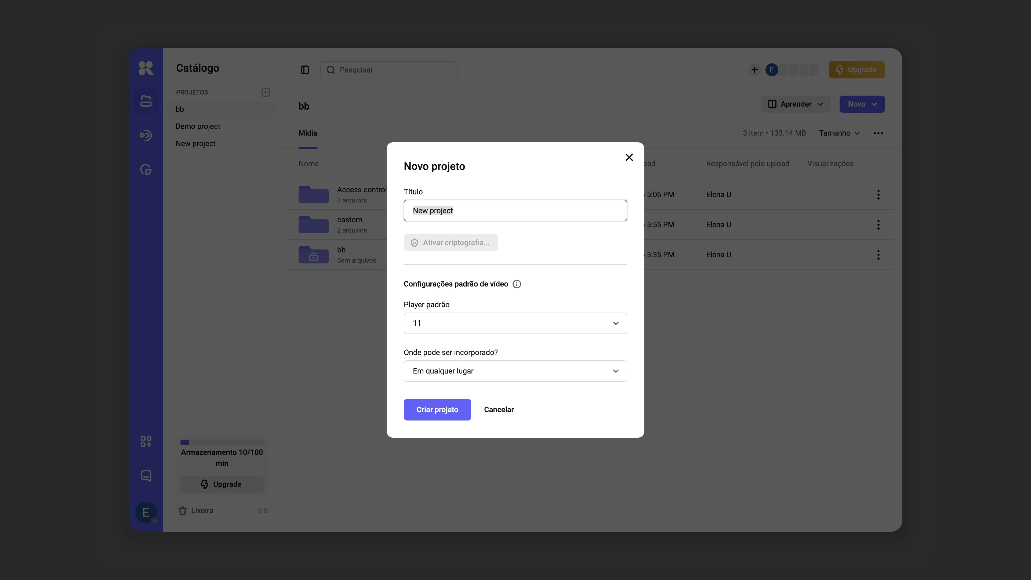
Task: Click the Armazenamento 10/100 min label
Action: (x=222, y=458)
